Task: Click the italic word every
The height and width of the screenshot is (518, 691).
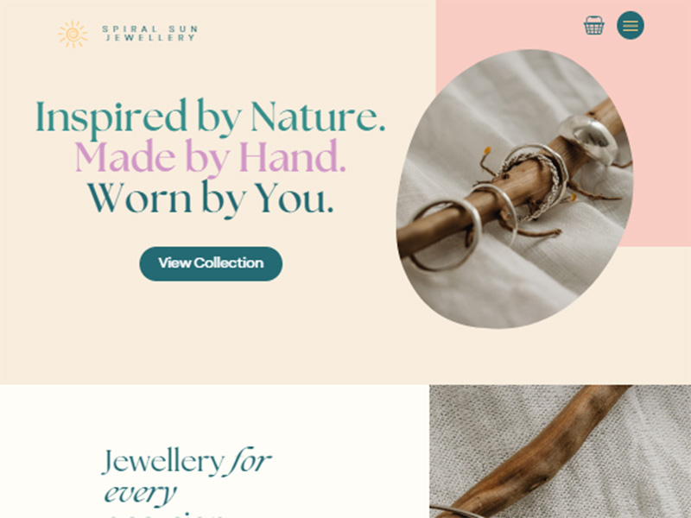Action: (140, 493)
